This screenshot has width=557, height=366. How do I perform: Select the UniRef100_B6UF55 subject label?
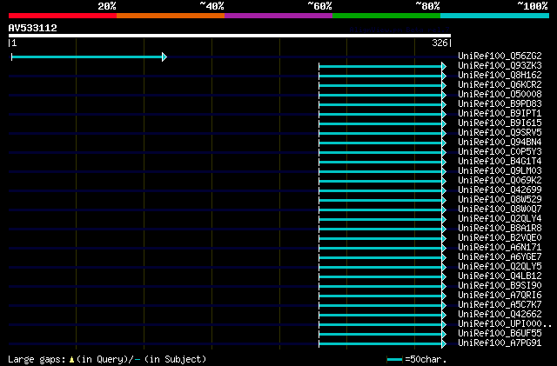tap(500, 334)
